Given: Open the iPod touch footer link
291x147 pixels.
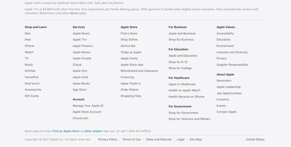Looking at the screenshot, I should 32,83.
